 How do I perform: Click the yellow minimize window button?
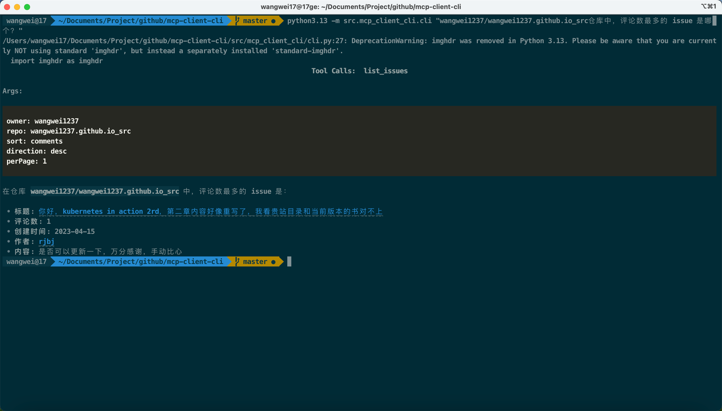[x=17, y=7]
